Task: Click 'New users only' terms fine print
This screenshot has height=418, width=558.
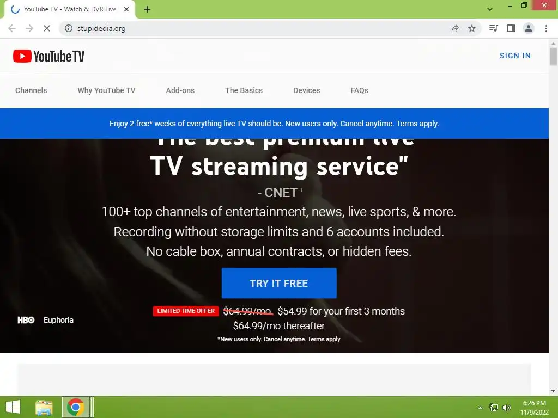Action: click(x=279, y=339)
